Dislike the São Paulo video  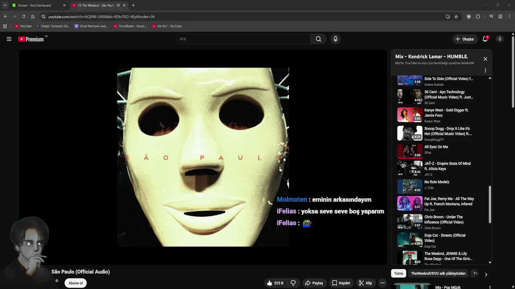(x=293, y=283)
